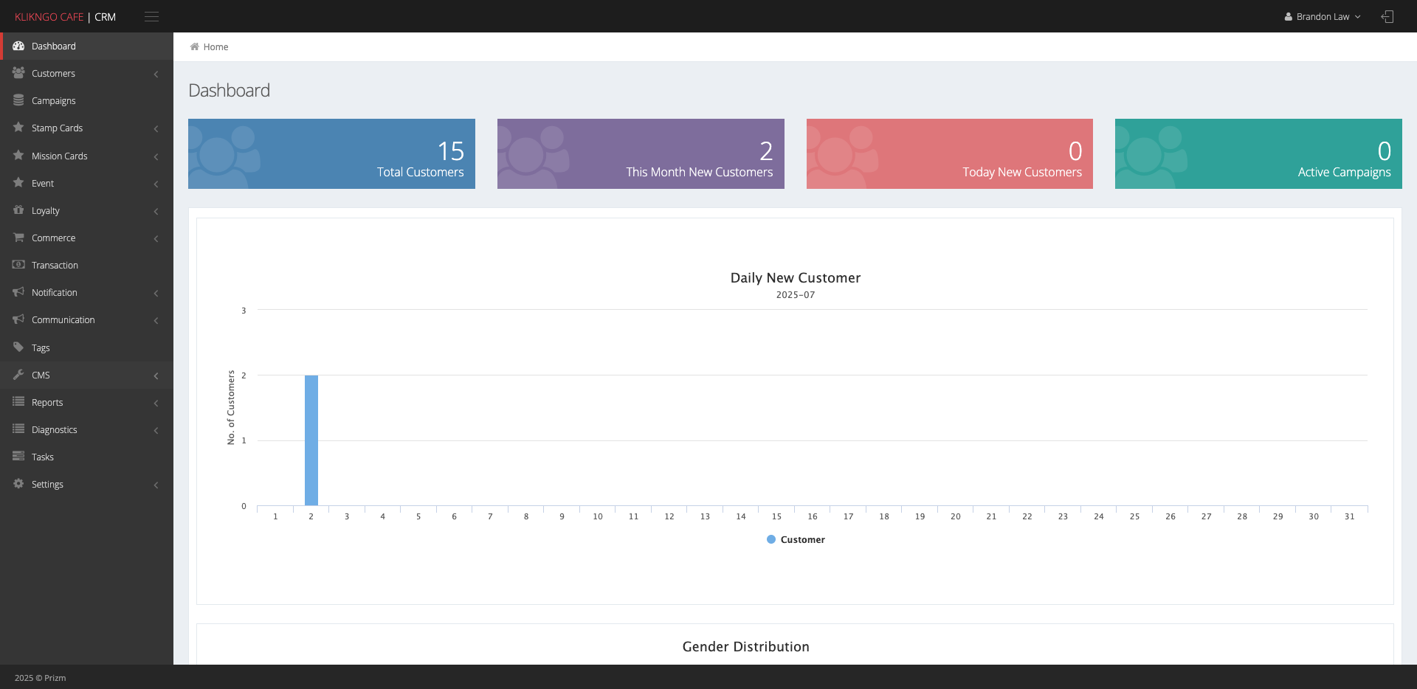Screen dimensions: 1417x689
Task: Click the Daily New Customer chart title
Action: click(x=796, y=277)
